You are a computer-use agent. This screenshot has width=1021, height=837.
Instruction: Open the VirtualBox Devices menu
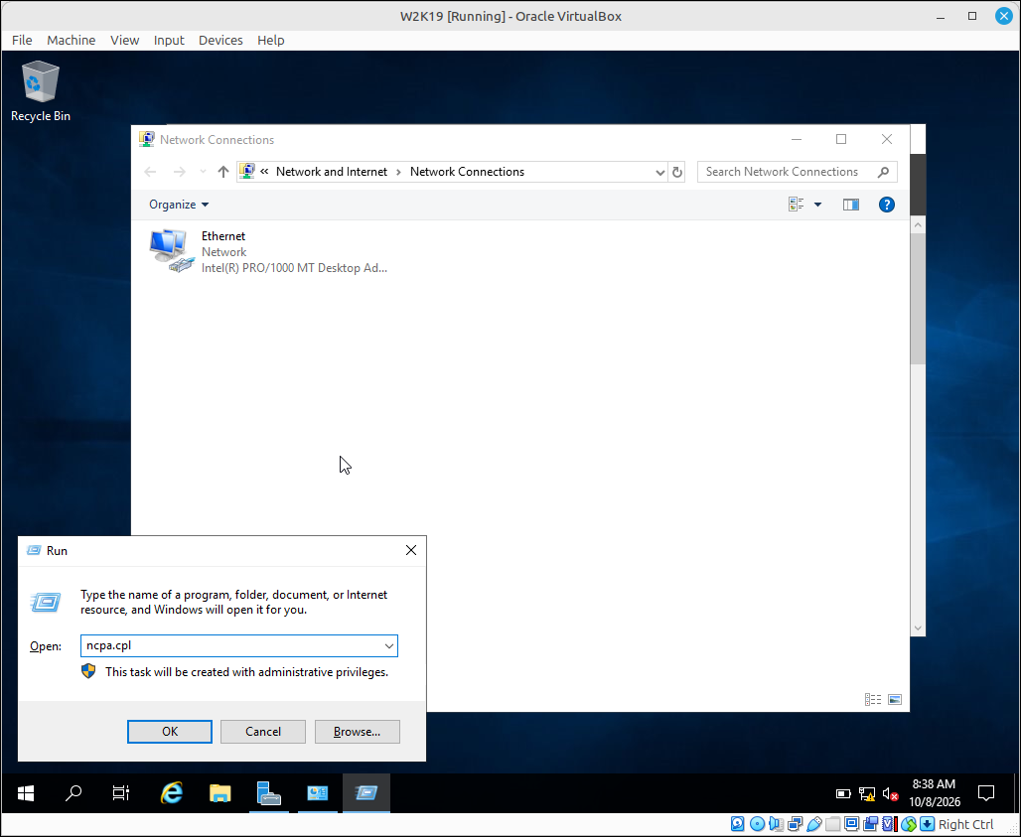tap(220, 41)
